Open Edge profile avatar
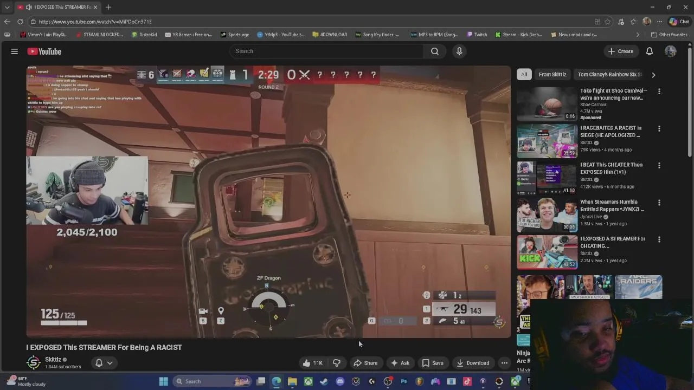 [646, 22]
